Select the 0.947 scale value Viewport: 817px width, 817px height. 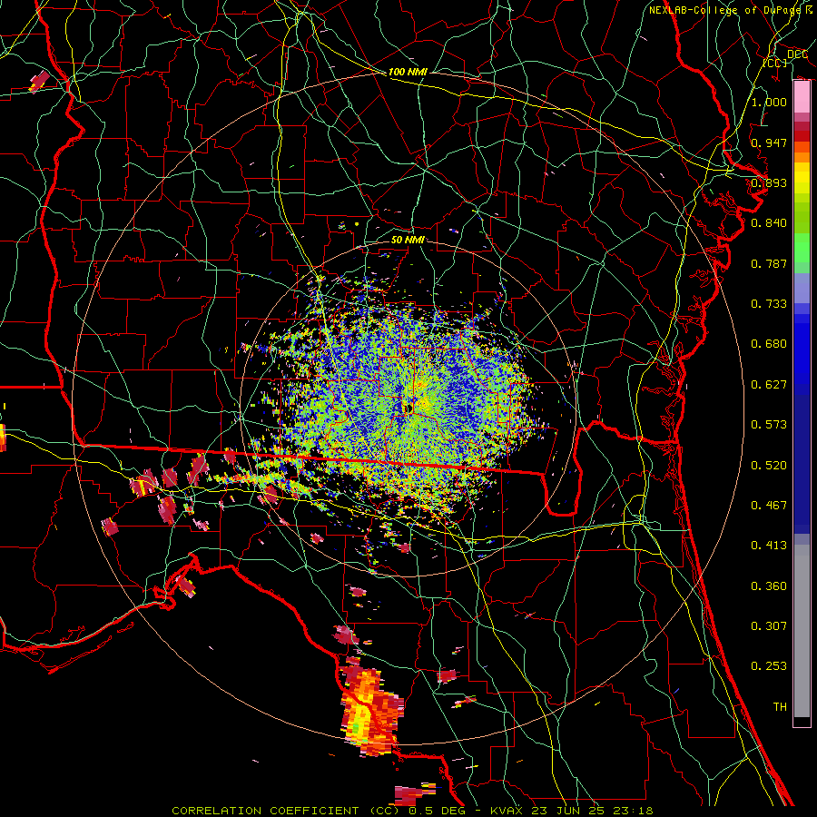tap(769, 143)
